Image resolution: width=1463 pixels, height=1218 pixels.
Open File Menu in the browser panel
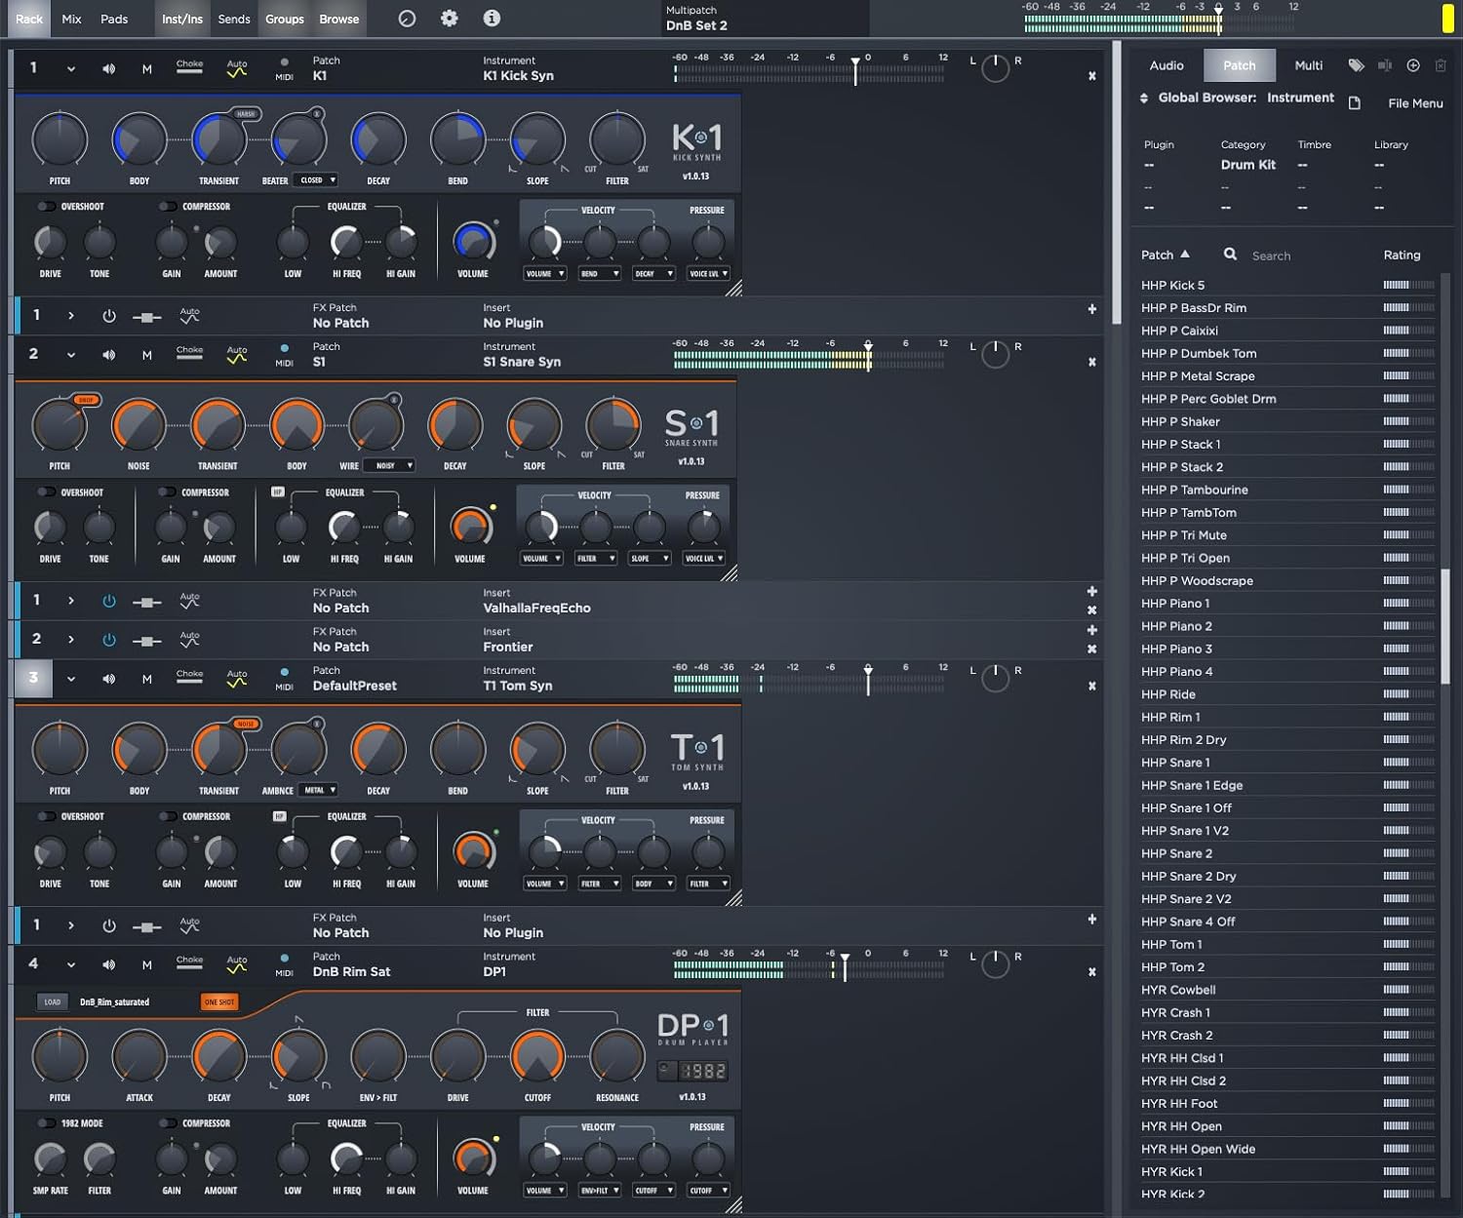pyautogui.click(x=1414, y=102)
